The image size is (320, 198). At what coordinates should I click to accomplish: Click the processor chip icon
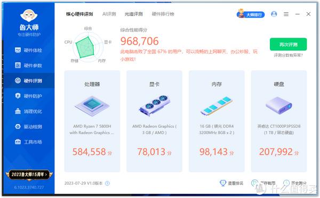[x=92, y=105]
